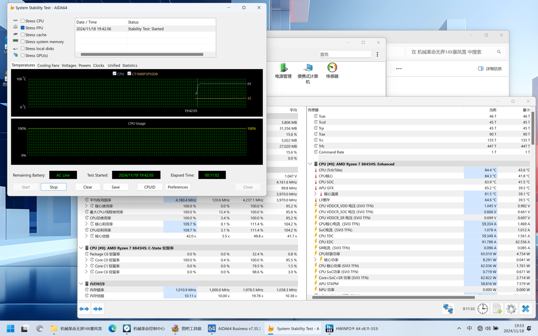Click 详细信息 details pane button

(490, 69)
